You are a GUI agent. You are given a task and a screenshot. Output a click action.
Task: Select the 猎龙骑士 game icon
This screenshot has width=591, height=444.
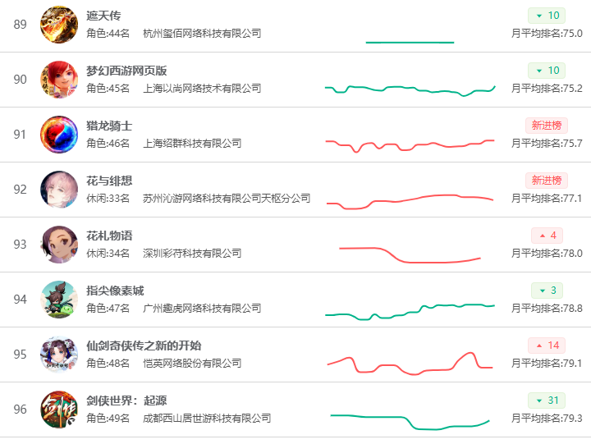pos(59,135)
